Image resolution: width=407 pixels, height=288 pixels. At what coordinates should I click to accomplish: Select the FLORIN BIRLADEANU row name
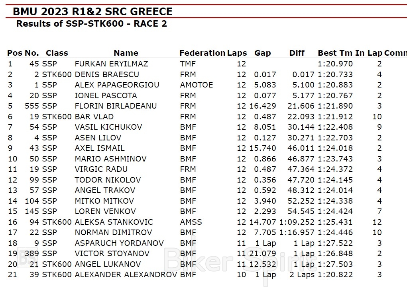tap(116, 106)
